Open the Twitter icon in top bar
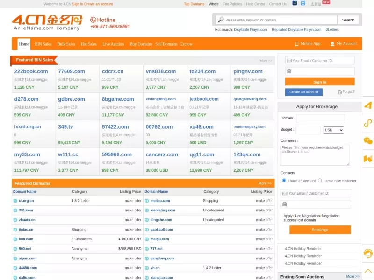This screenshot has height=280, width=374. click(x=302, y=3)
